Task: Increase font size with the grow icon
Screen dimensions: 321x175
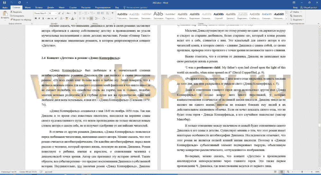Action: [59, 13]
